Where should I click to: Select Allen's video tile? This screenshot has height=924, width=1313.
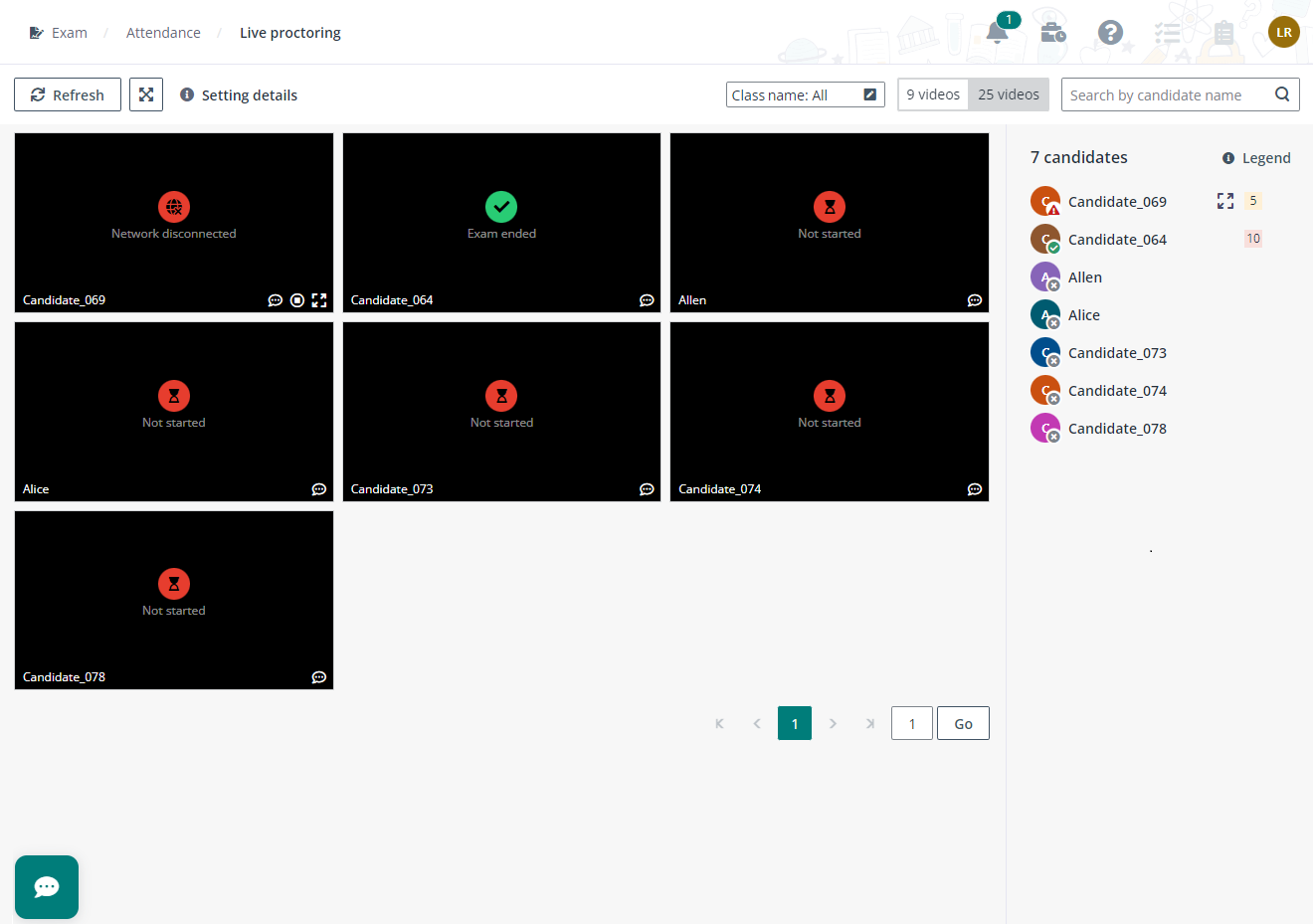coord(830,223)
